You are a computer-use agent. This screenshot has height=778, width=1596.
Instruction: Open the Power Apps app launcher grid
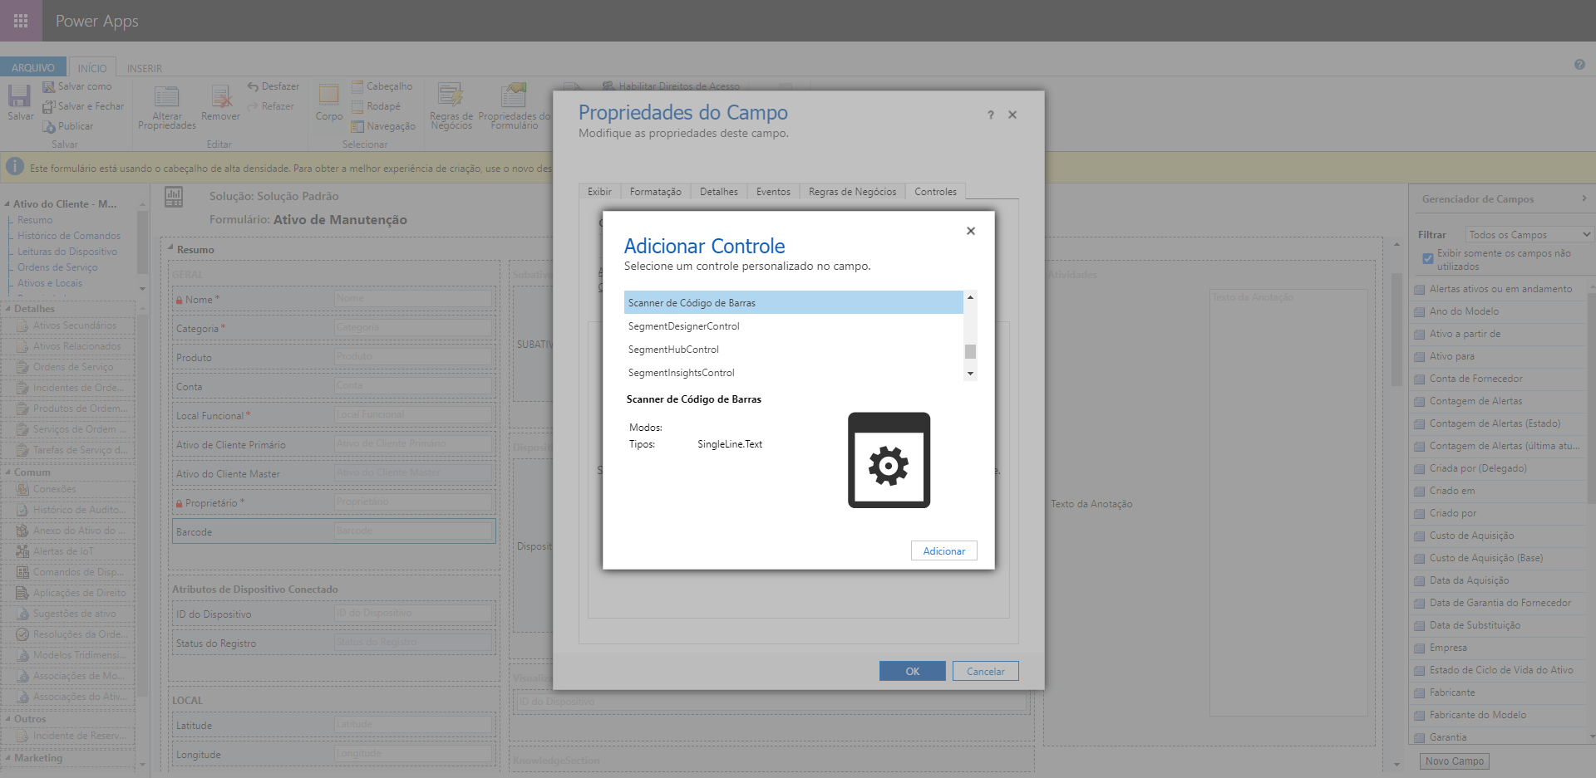20,20
